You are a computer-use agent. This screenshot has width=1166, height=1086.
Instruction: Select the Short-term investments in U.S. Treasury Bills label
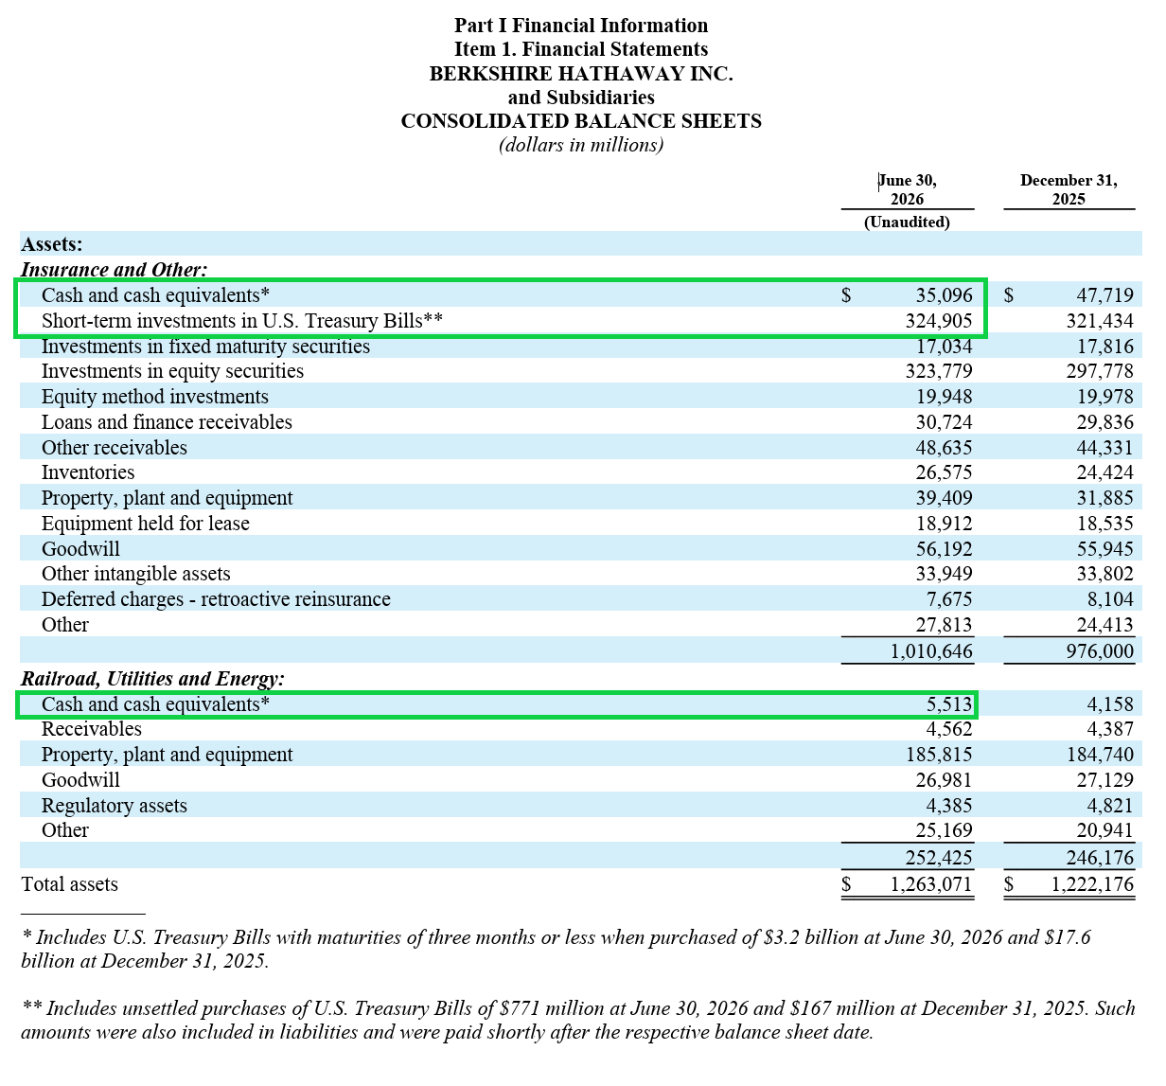point(242,321)
